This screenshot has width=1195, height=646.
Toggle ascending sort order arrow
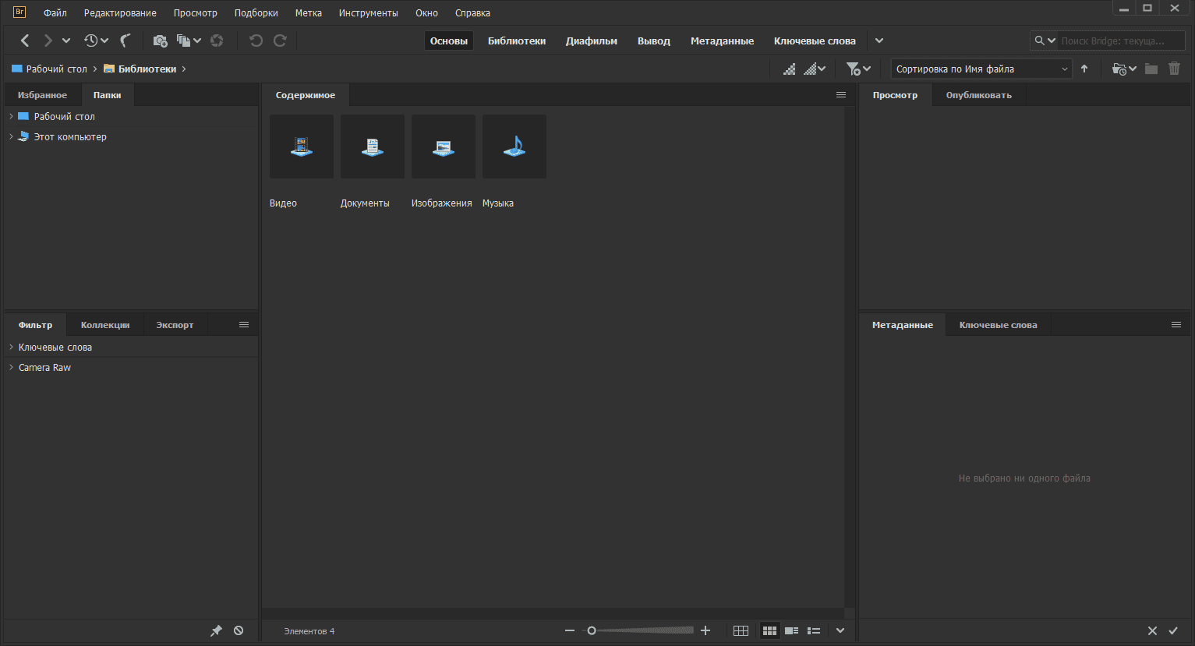pyautogui.click(x=1084, y=69)
